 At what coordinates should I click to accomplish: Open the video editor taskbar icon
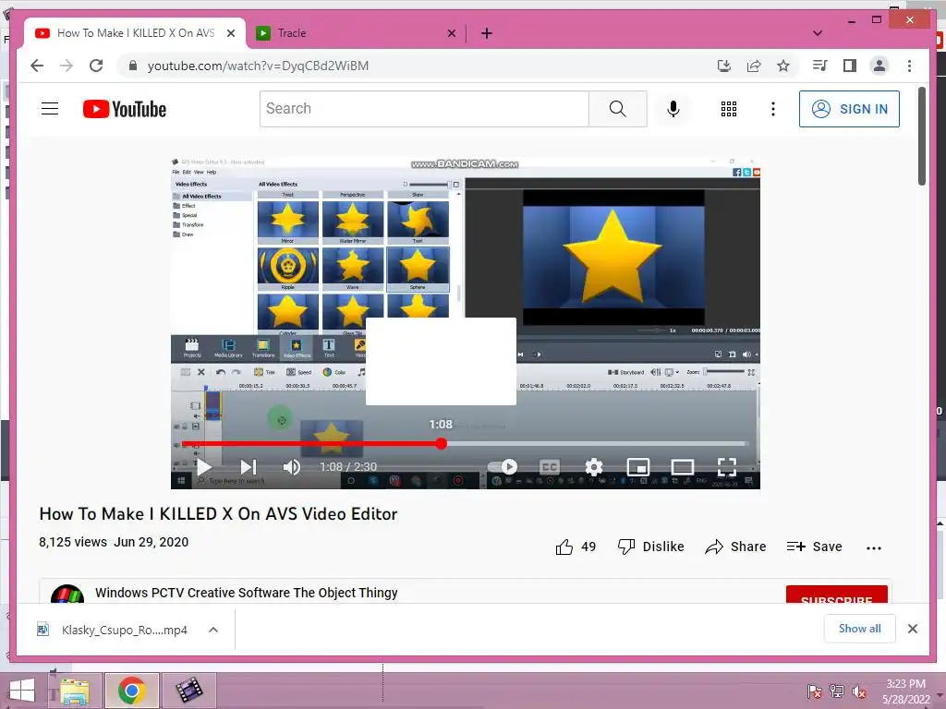(x=188, y=691)
